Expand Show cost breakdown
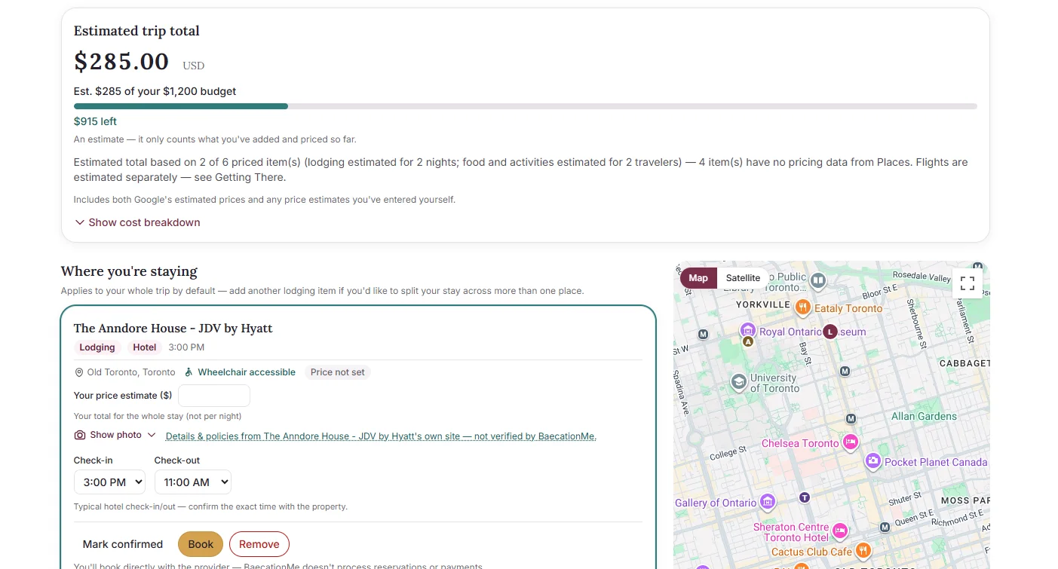The height and width of the screenshot is (569, 1058). [137, 222]
